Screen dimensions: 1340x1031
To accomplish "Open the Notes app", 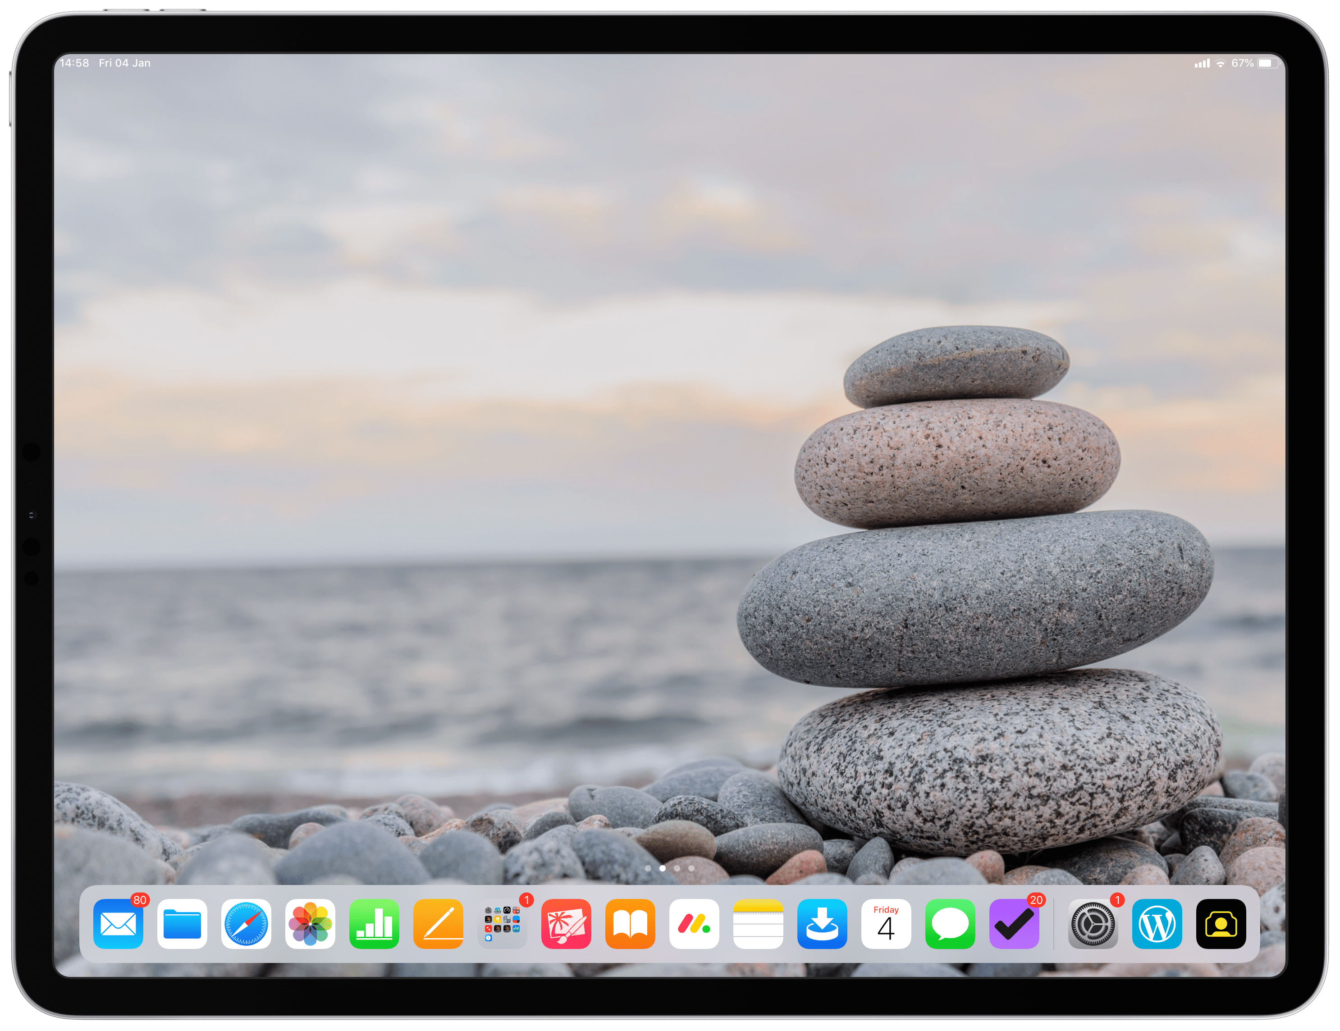I will 759,924.
